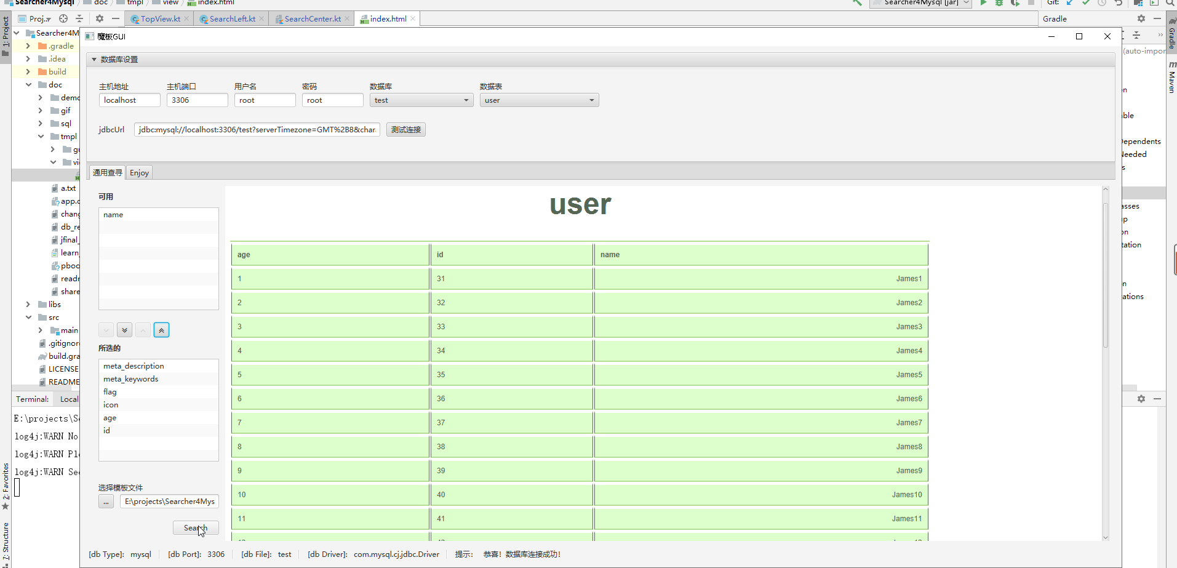This screenshot has height=568, width=1177.
Task: Expand the build folder
Action: tap(28, 72)
